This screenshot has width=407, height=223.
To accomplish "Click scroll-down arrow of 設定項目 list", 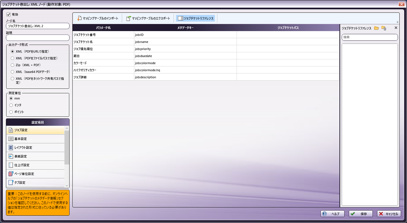I will 67,186.
